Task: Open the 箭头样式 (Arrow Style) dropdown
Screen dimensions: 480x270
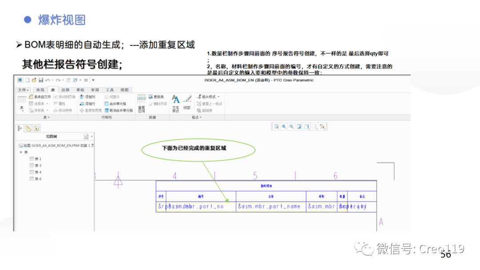Action: coord(209,97)
